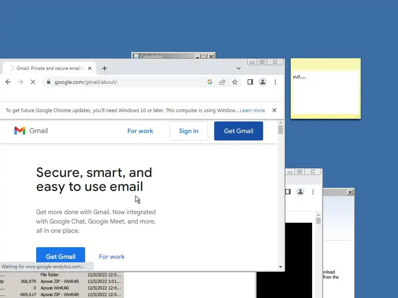Click scrollbar thumb in background Chrome window

318,221
